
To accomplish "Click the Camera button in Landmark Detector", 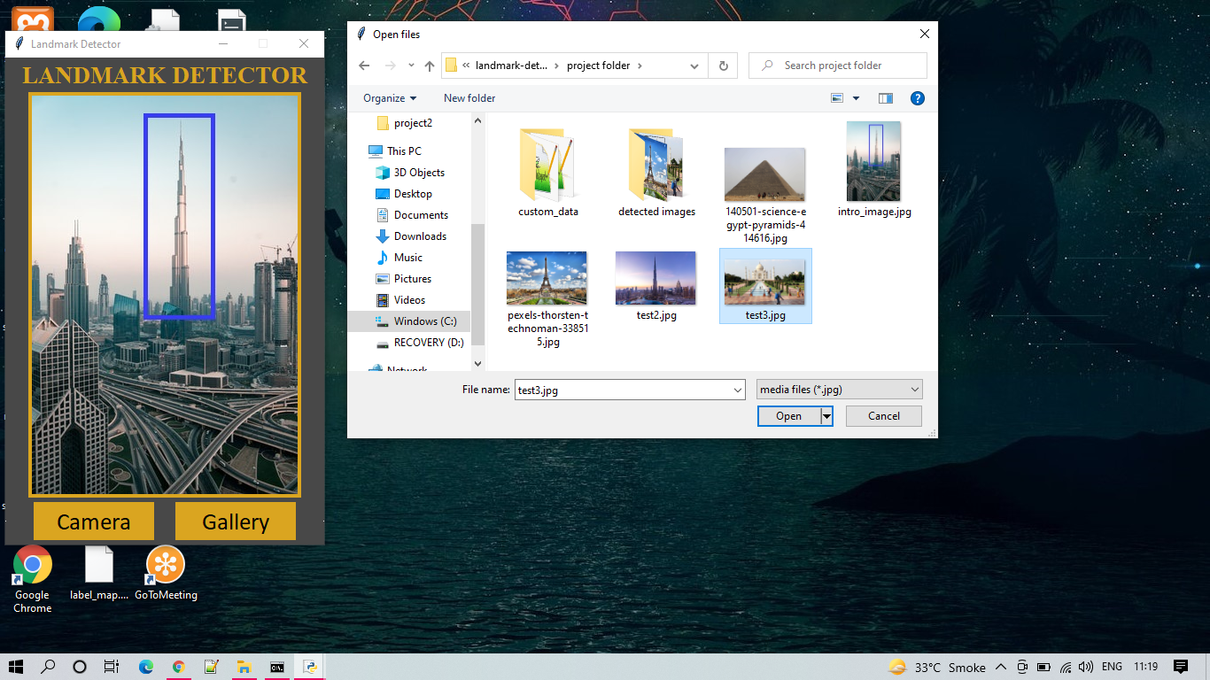I will coord(94,522).
